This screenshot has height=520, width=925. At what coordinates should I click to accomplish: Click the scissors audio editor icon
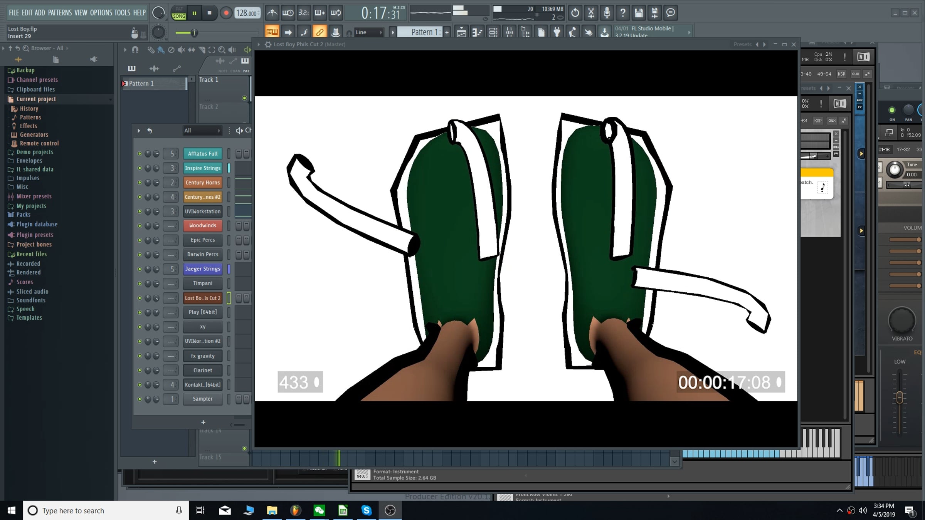tap(591, 13)
